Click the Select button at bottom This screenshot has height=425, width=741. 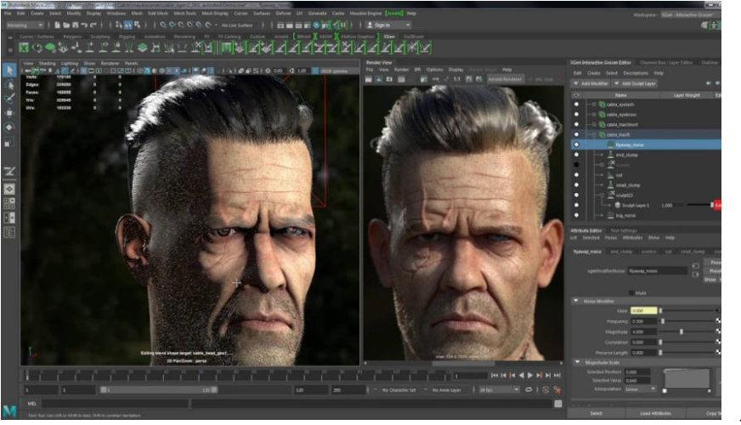[597, 413]
